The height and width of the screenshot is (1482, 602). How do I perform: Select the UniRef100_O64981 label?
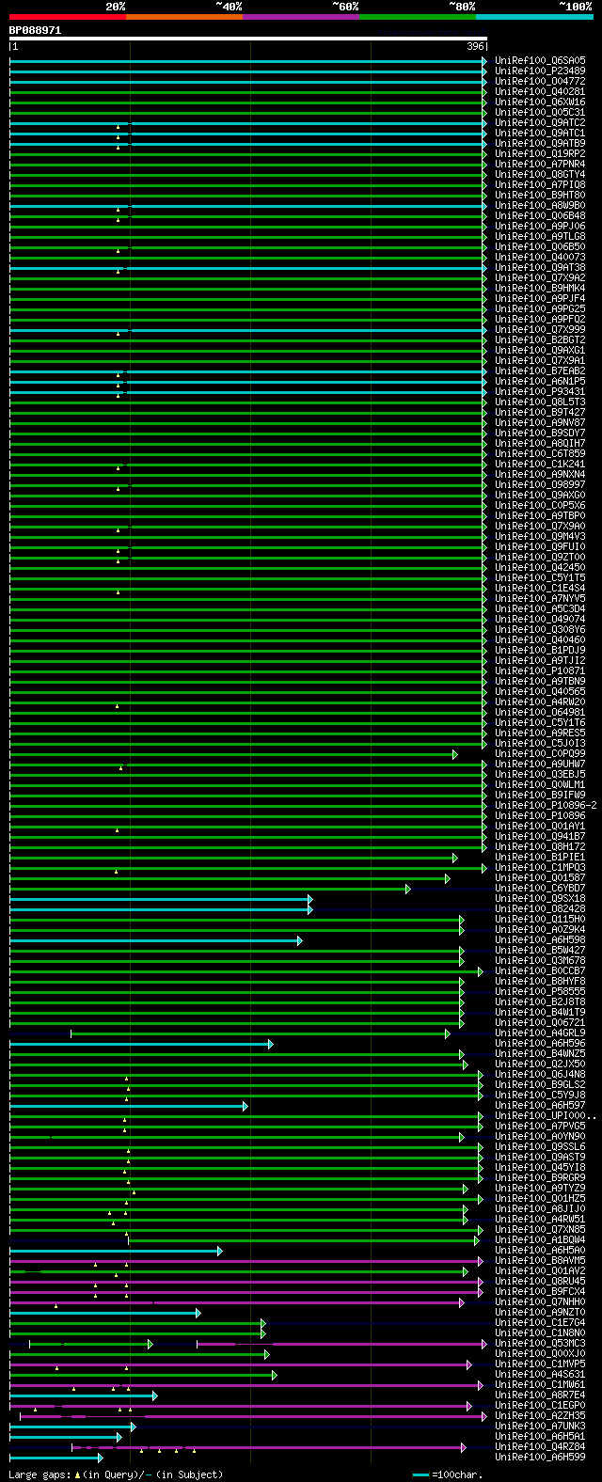(x=540, y=713)
